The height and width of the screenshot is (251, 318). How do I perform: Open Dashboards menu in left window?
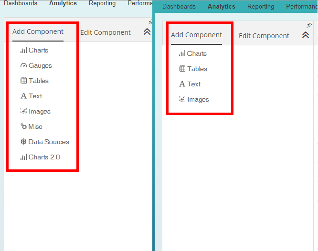(x=21, y=3)
